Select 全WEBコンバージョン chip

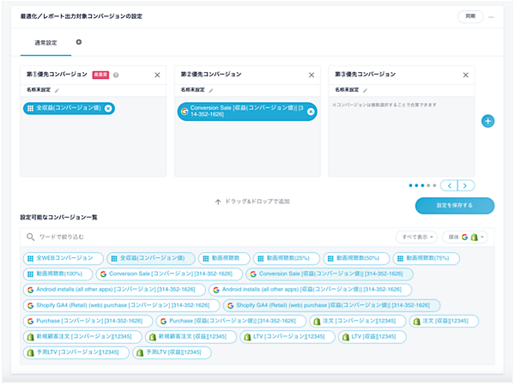click(x=63, y=258)
